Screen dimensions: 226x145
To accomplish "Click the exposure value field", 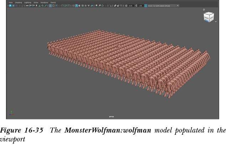I will pos(131,6).
